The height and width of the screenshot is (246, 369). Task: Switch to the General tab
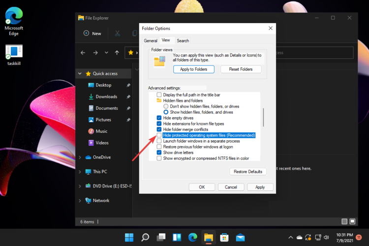point(151,41)
